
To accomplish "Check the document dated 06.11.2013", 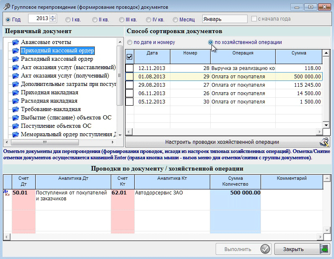I will pos(130,93).
